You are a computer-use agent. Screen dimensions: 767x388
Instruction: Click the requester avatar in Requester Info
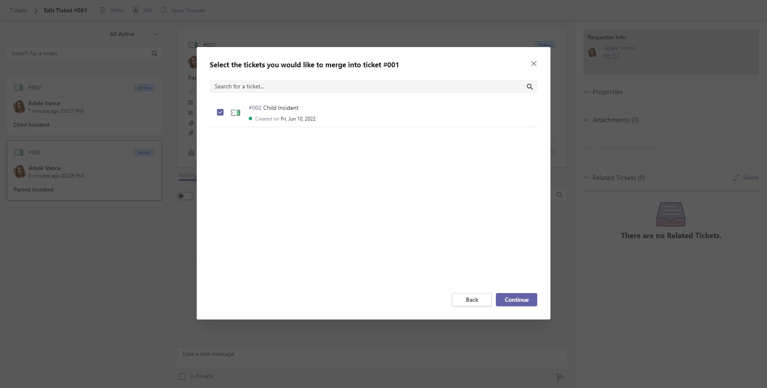[593, 52]
